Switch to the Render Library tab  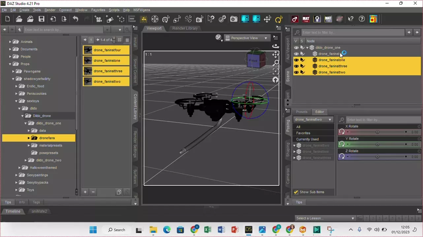coord(185,28)
